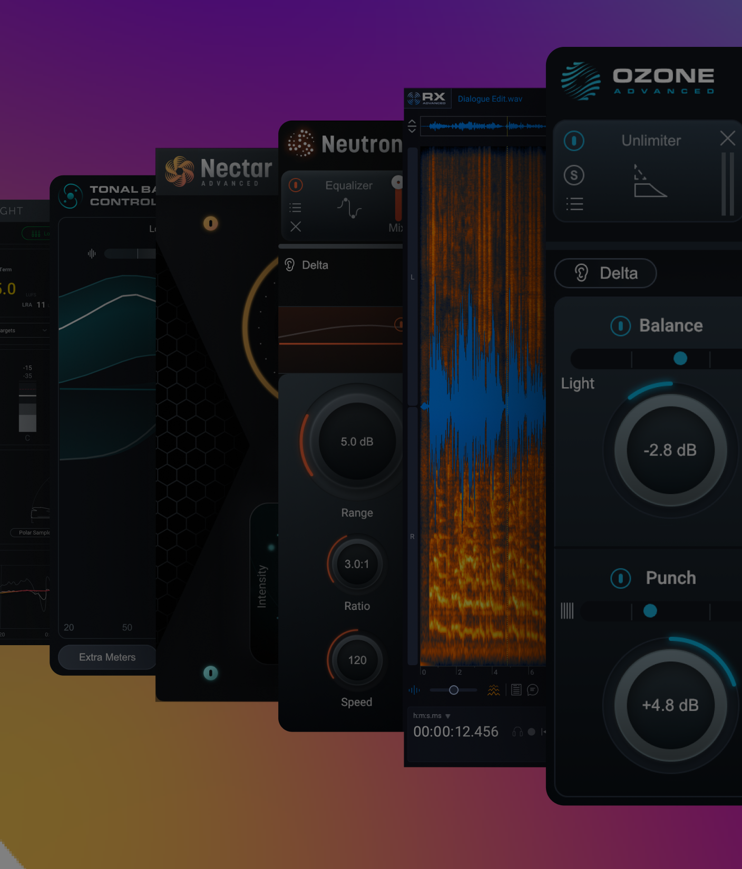Toggle the orange power dot atop Nectar
This screenshot has width=742, height=869.
coord(210,223)
